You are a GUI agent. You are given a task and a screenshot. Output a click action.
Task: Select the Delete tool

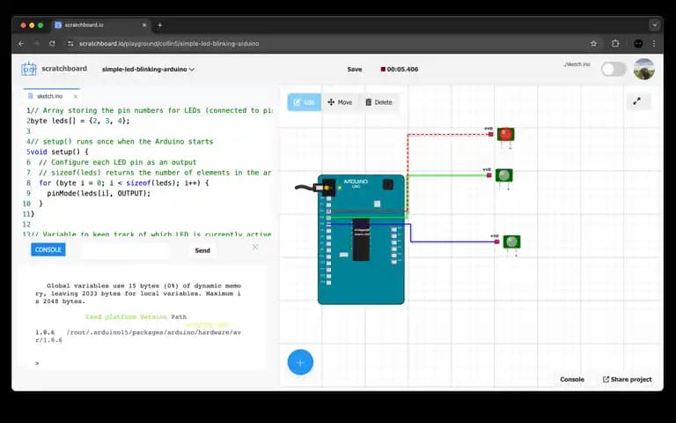pyautogui.click(x=379, y=102)
